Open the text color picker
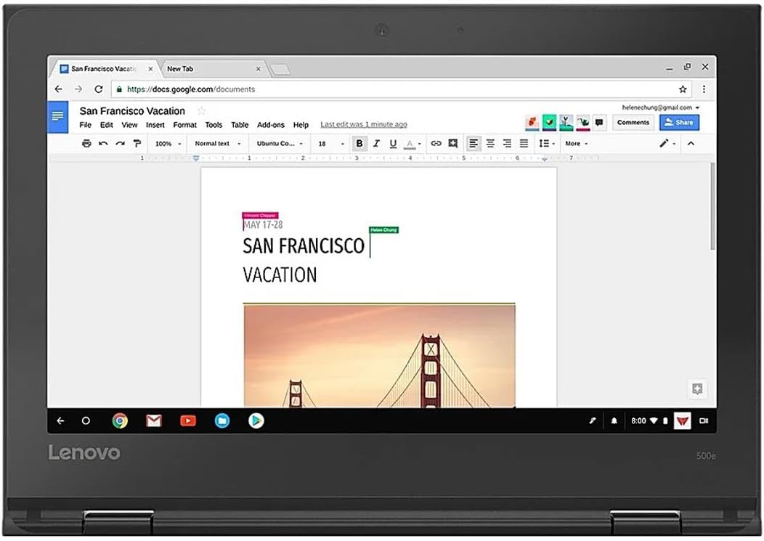The height and width of the screenshot is (541, 764). tap(411, 144)
